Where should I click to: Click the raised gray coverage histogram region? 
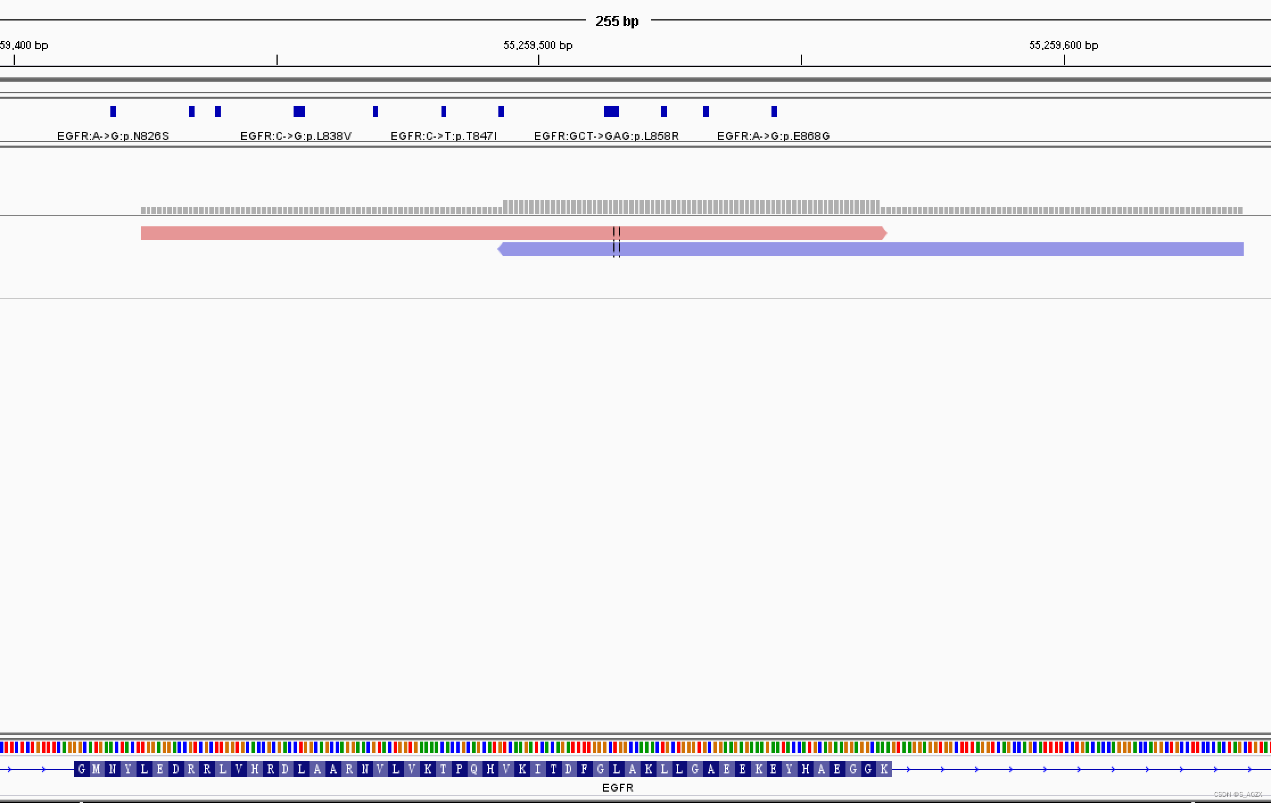tap(691, 207)
